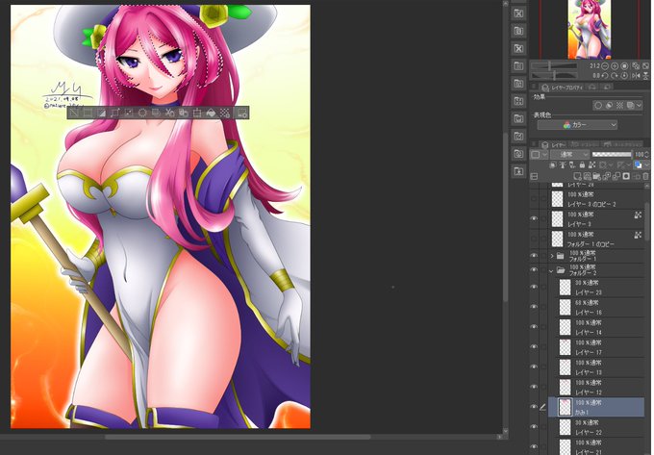The image size is (654, 455).
Task: Hide layer レイヤー 16 via eye
Action: 534,307
